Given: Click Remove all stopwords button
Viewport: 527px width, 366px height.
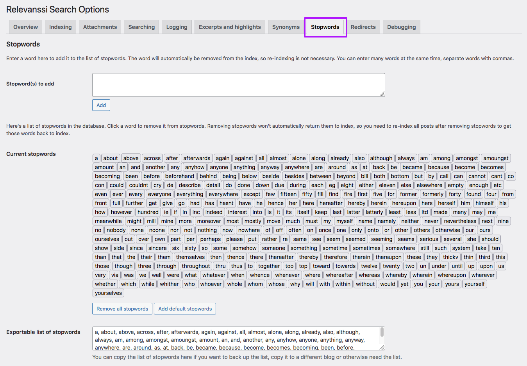Looking at the screenshot, I should [x=122, y=309].
